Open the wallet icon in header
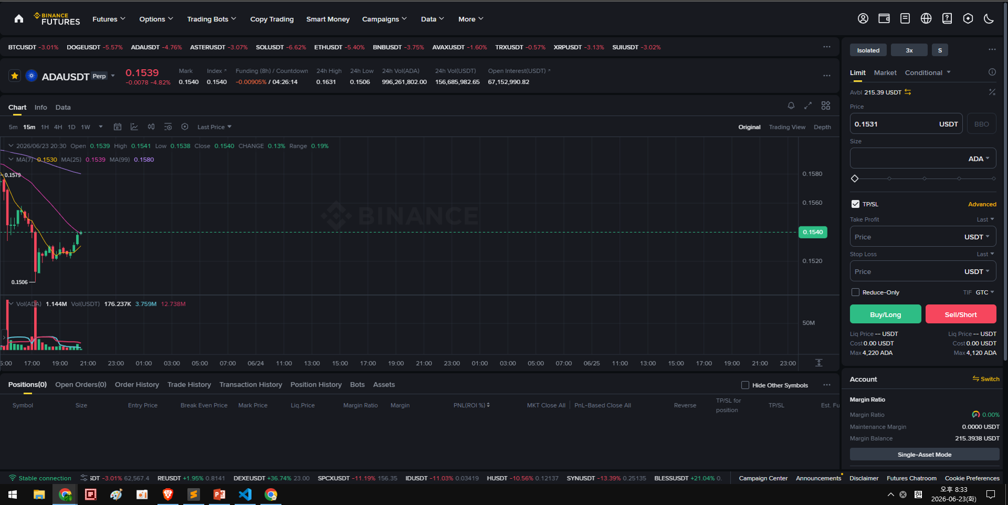1008x505 pixels. pyautogui.click(x=884, y=19)
